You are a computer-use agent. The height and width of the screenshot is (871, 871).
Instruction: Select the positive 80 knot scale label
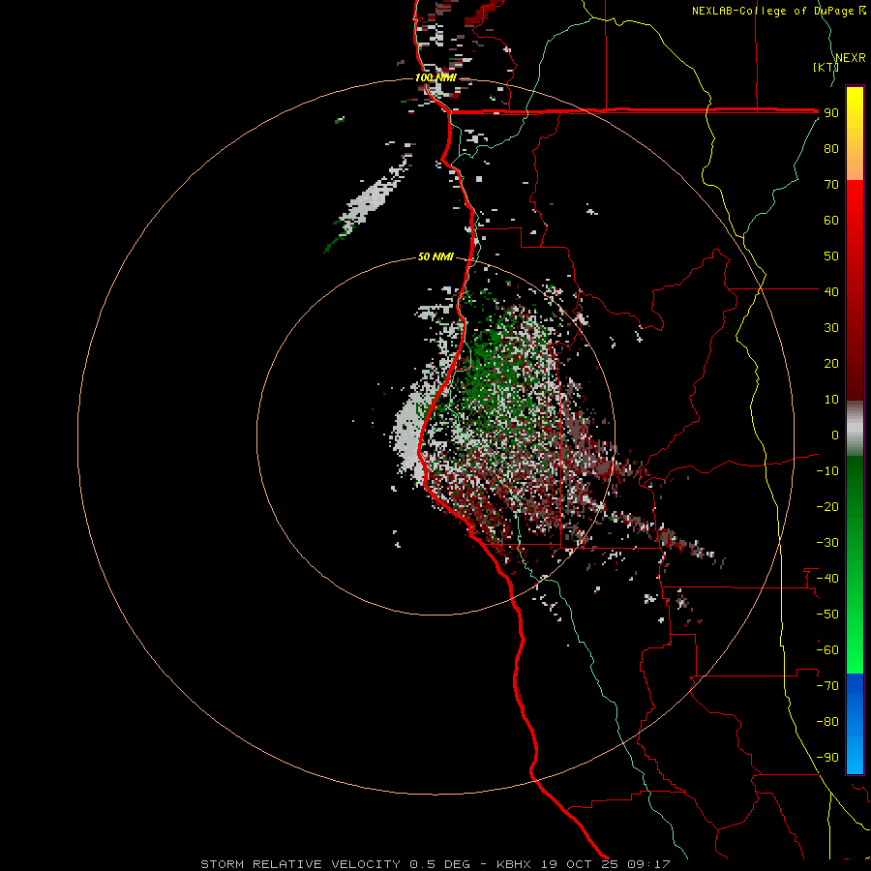(831, 149)
